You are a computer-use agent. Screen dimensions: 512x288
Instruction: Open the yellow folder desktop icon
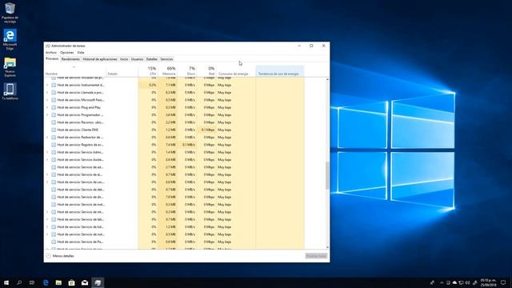[10, 66]
